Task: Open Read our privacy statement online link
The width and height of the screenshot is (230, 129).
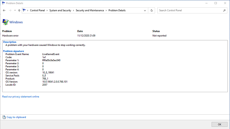Action: click(21, 97)
